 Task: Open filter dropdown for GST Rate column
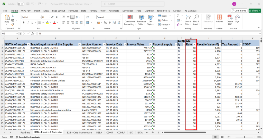[x=194, y=44]
